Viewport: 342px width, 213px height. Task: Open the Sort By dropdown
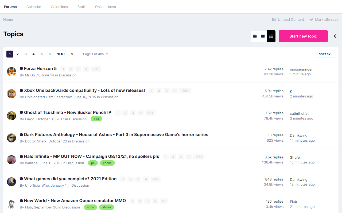tap(326, 54)
